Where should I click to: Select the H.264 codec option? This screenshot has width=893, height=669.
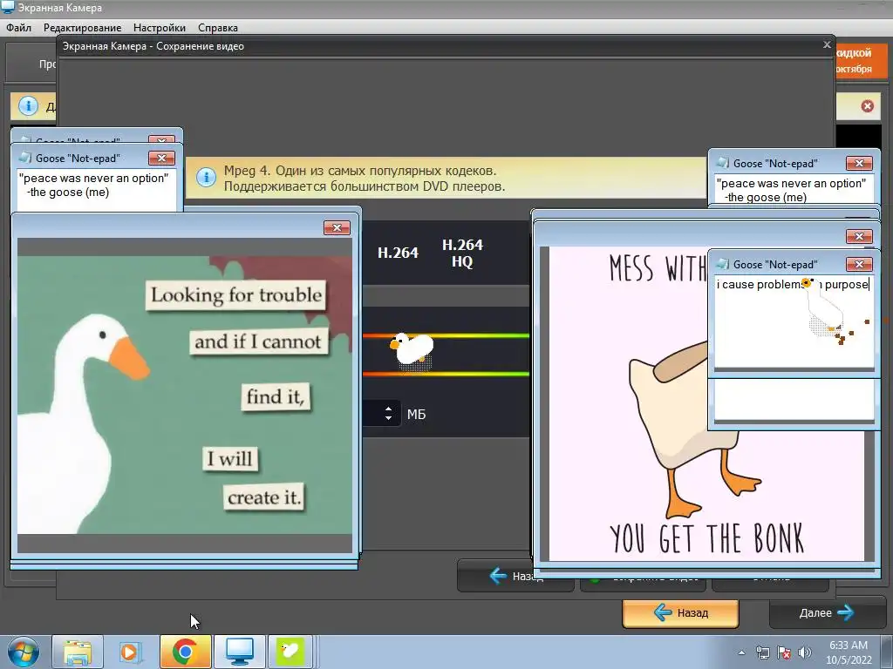point(398,253)
